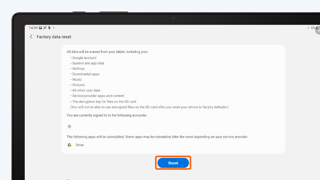The image size is (320, 180).
Task: Tap the 6% battery percentage text
Action: pyautogui.click(x=313, y=28)
